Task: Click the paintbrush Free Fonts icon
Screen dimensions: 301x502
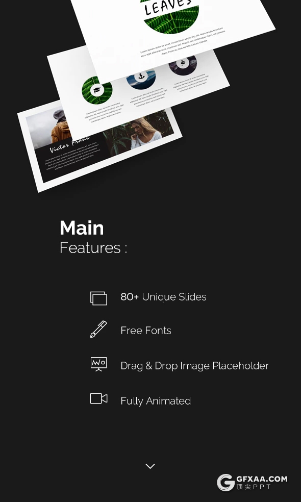Action: [98, 329]
